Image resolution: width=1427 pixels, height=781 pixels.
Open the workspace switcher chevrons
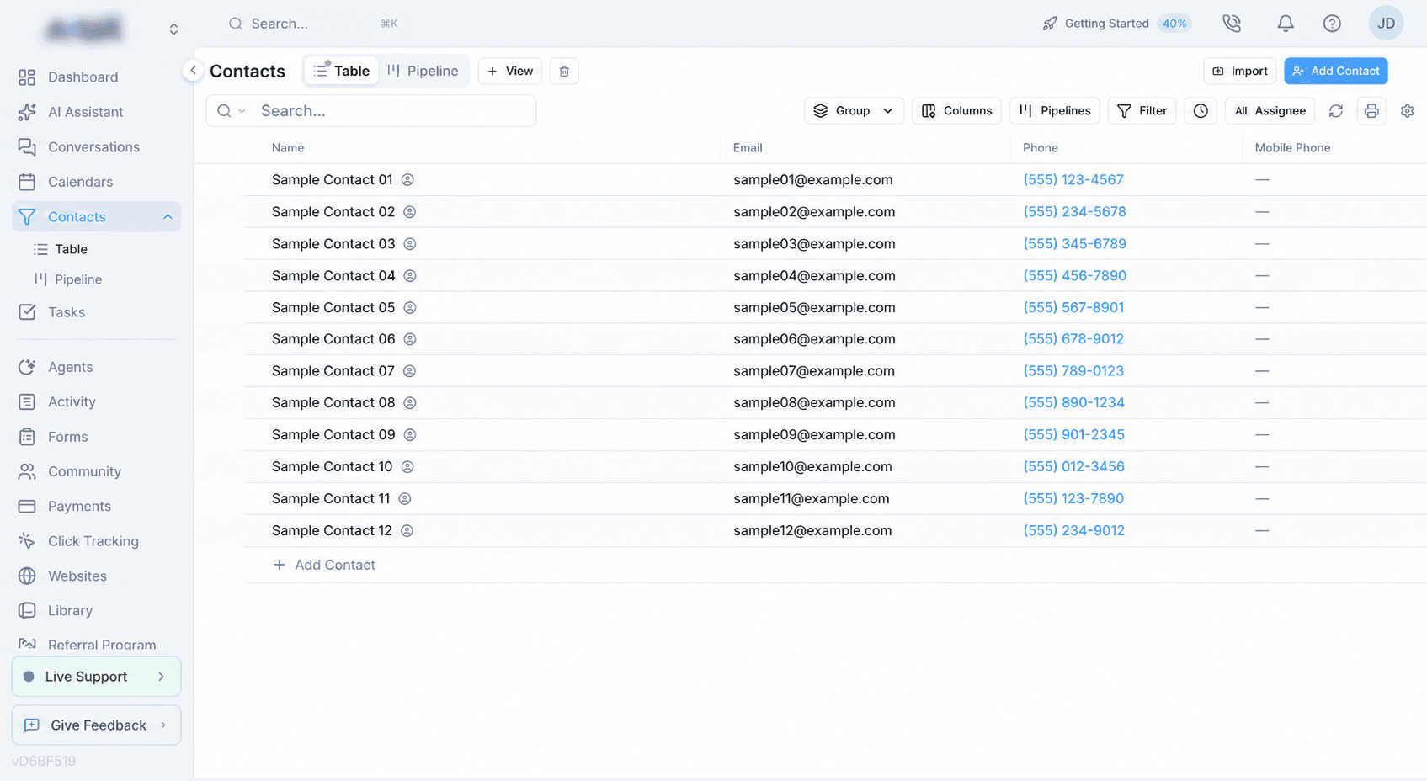173,29
